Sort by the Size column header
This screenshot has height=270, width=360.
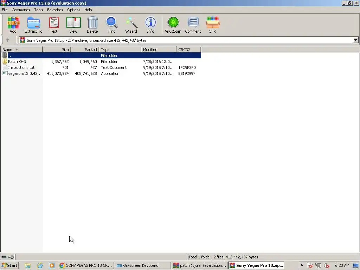click(57, 49)
